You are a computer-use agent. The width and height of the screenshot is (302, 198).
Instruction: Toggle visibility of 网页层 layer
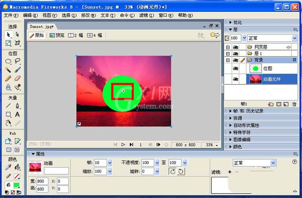click(235, 47)
